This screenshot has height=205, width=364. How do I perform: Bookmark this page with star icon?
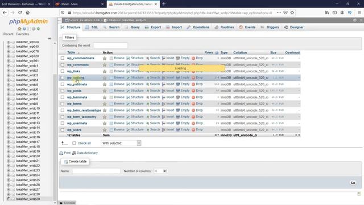[x=292, y=13]
